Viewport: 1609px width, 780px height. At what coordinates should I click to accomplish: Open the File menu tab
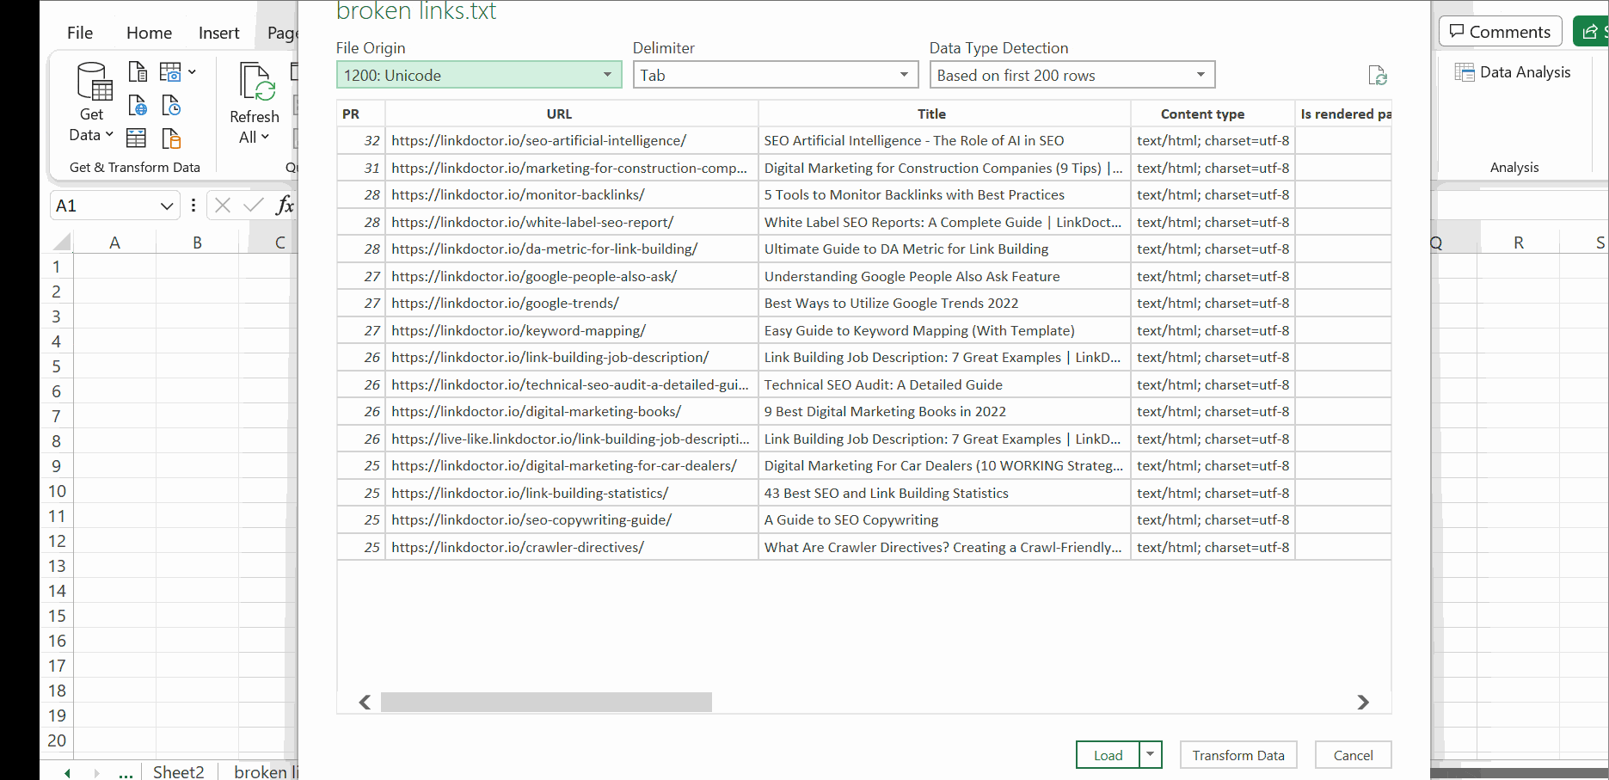80,33
